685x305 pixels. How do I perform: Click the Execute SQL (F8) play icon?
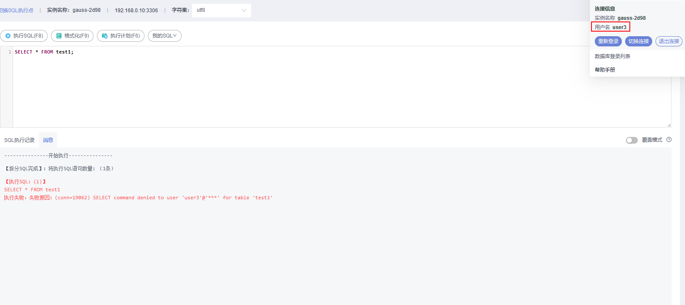(8, 36)
